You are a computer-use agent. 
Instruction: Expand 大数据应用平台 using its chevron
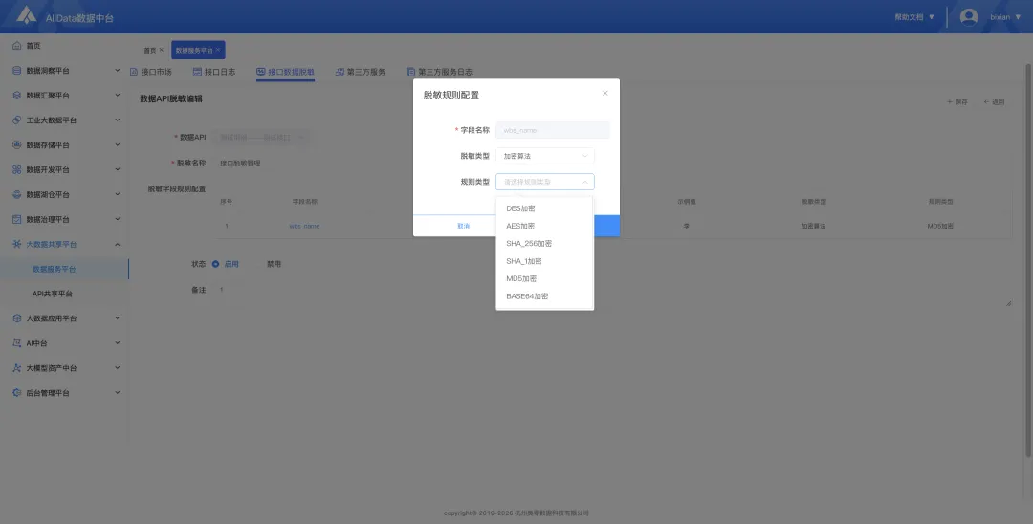click(118, 318)
